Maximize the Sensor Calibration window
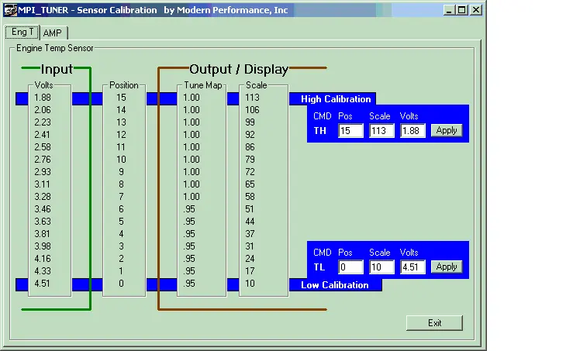The width and height of the screenshot is (566, 351). (x=462, y=10)
